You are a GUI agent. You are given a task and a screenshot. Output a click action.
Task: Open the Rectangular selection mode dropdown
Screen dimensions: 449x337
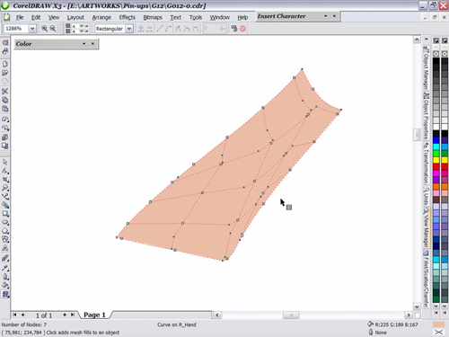click(129, 29)
